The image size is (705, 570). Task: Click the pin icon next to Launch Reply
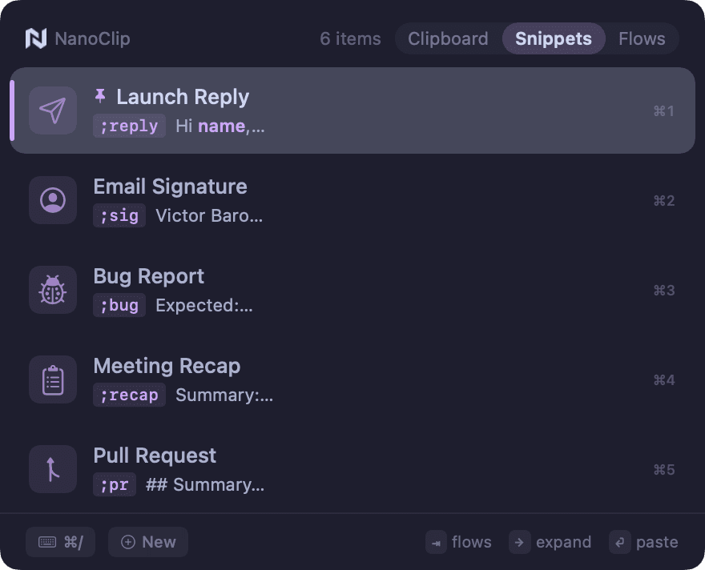[x=100, y=96]
